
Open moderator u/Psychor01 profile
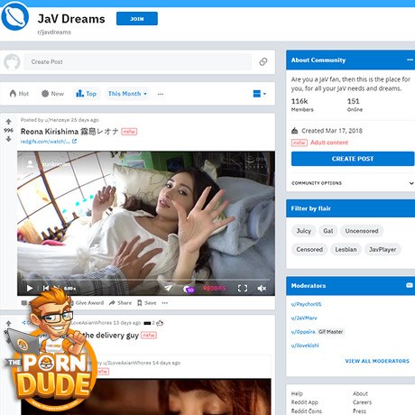(x=306, y=304)
